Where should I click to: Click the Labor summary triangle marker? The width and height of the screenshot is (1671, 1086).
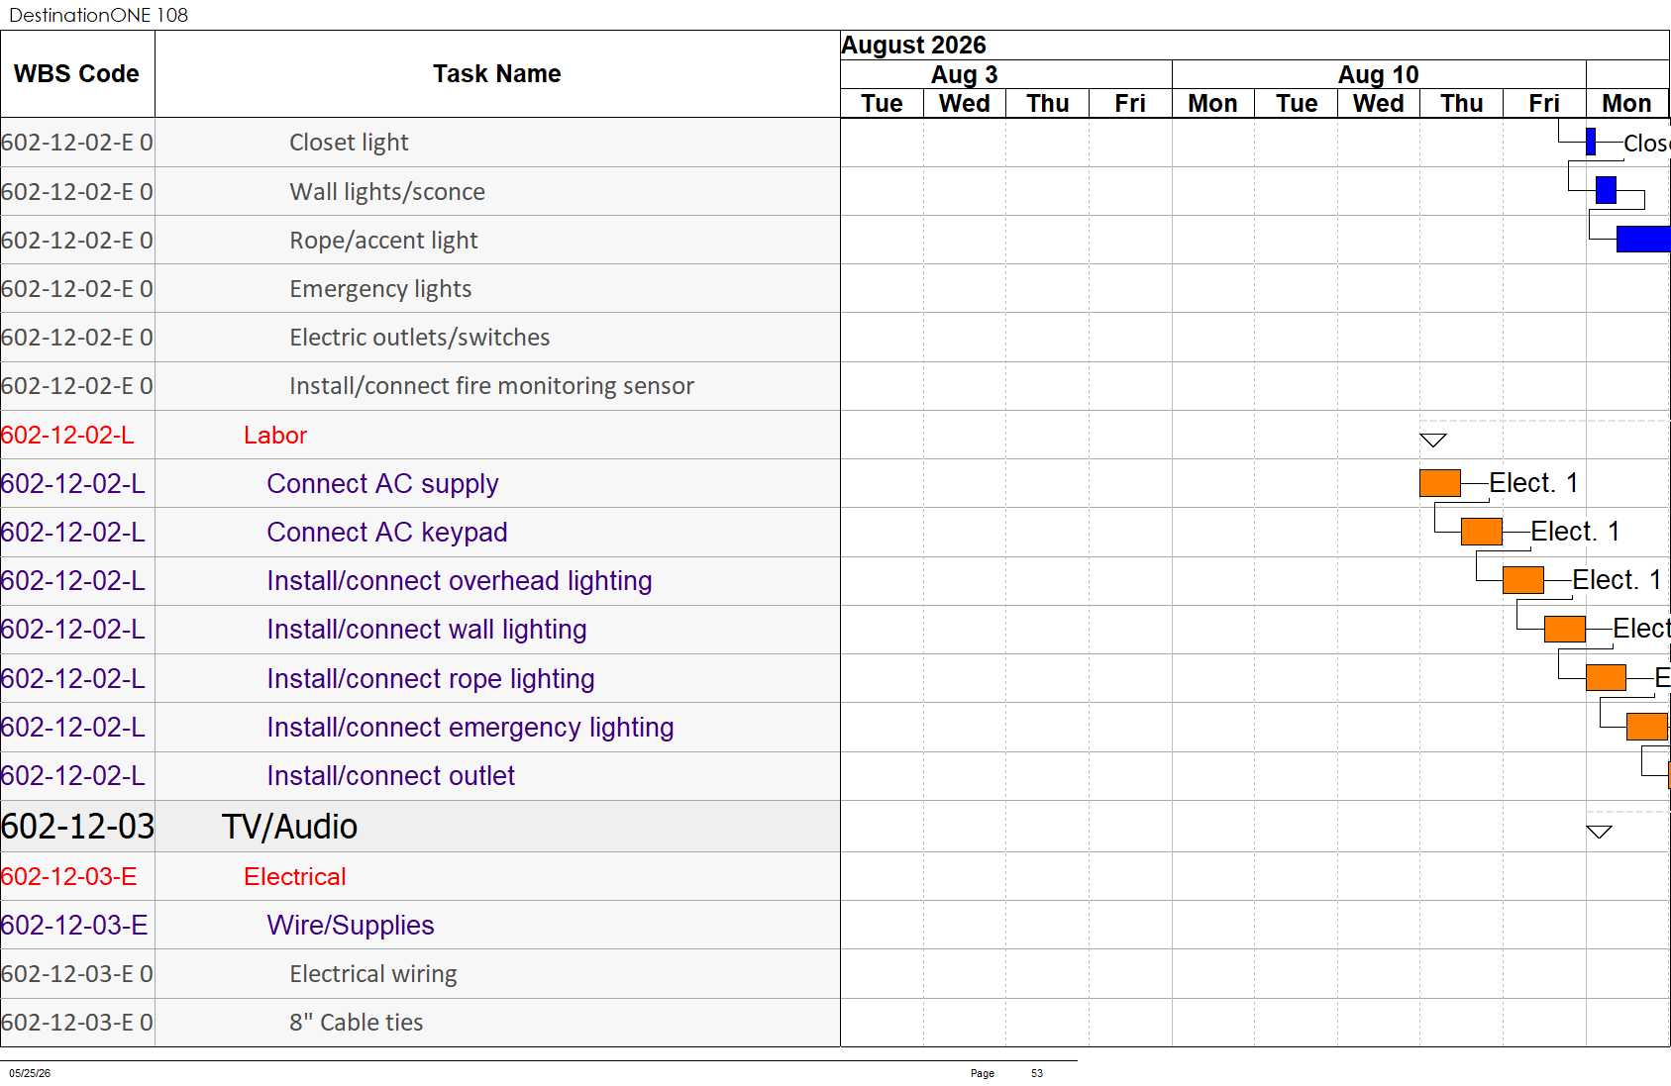click(1432, 440)
